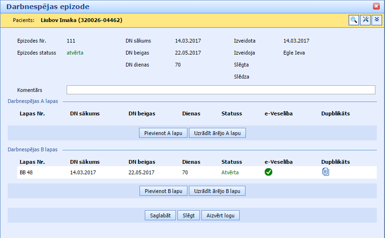The height and width of the screenshot is (238, 385).
Task: Click Lapas Nr. header in B lapas table
Action: coord(32,162)
